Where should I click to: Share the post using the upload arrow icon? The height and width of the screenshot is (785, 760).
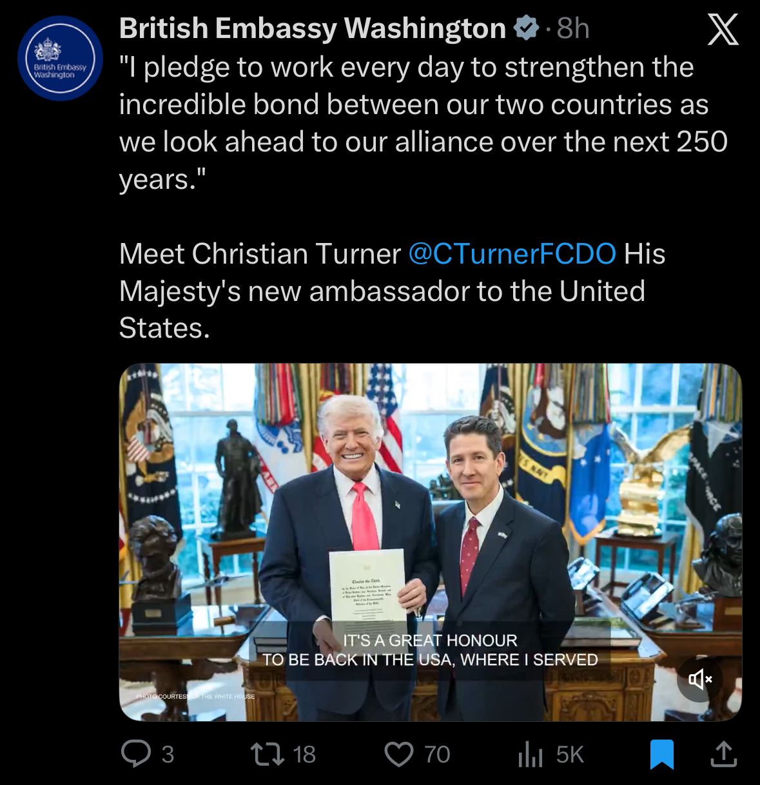coord(723,754)
